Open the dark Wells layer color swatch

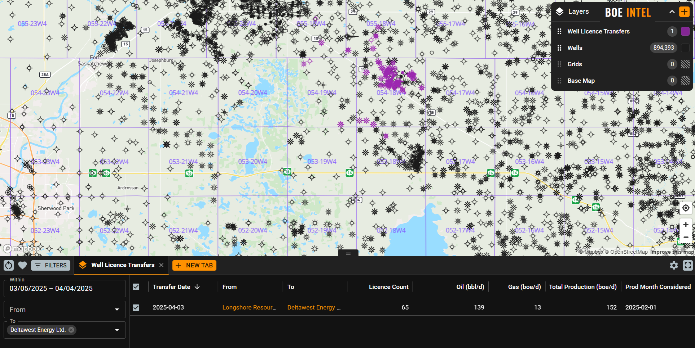[685, 48]
